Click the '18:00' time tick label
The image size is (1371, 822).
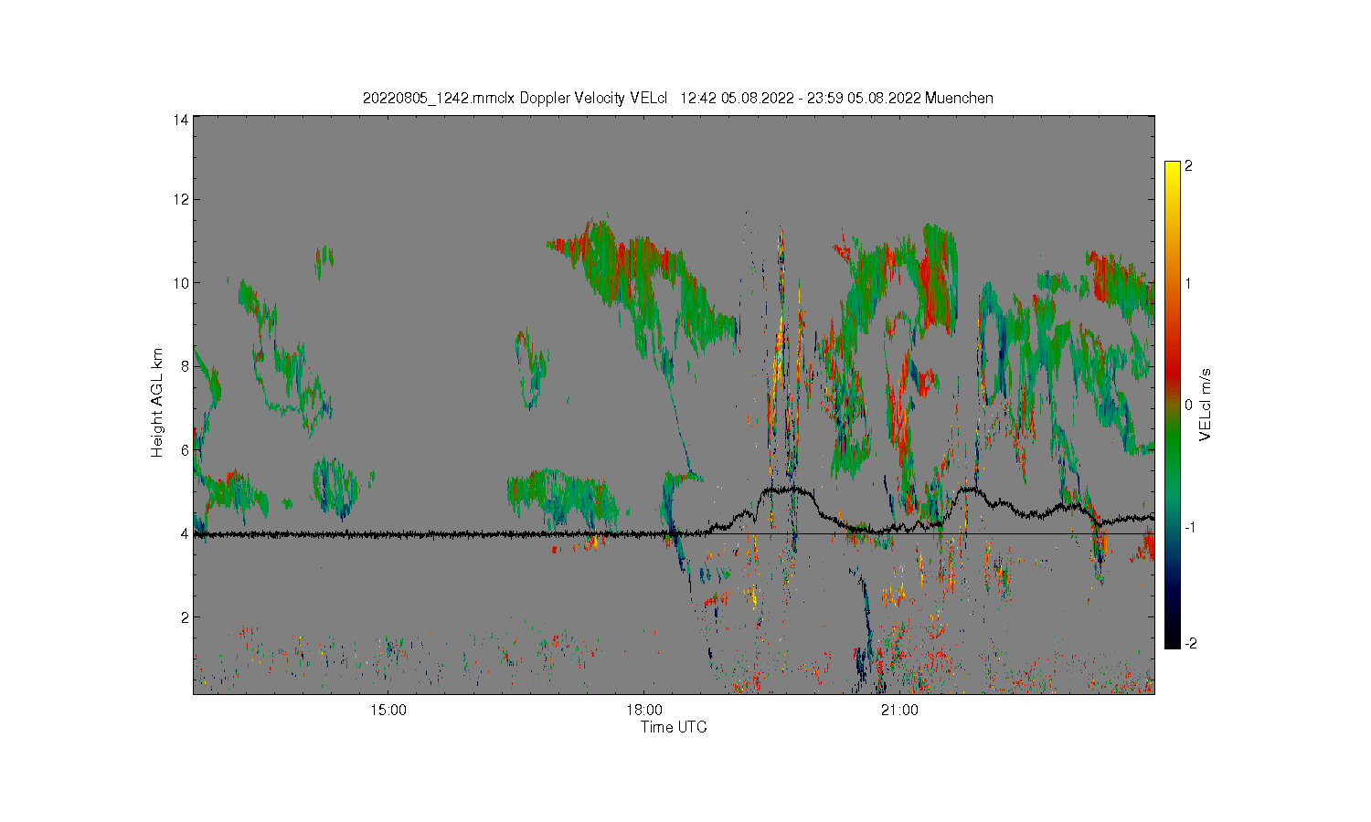coord(644,710)
